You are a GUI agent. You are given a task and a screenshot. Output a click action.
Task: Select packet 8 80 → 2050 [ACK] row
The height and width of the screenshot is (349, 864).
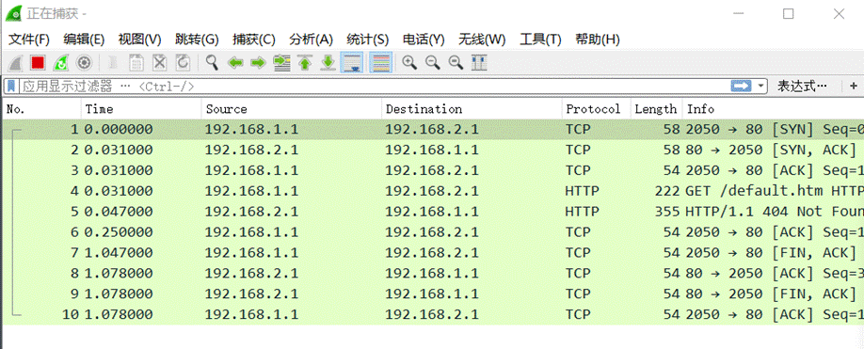point(434,274)
